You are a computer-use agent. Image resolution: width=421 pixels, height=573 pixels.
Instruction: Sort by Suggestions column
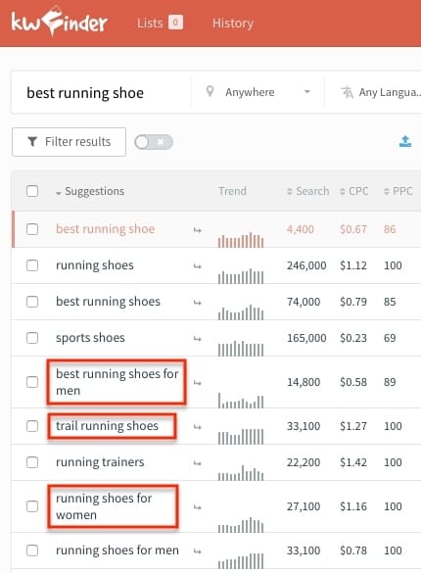(x=90, y=191)
